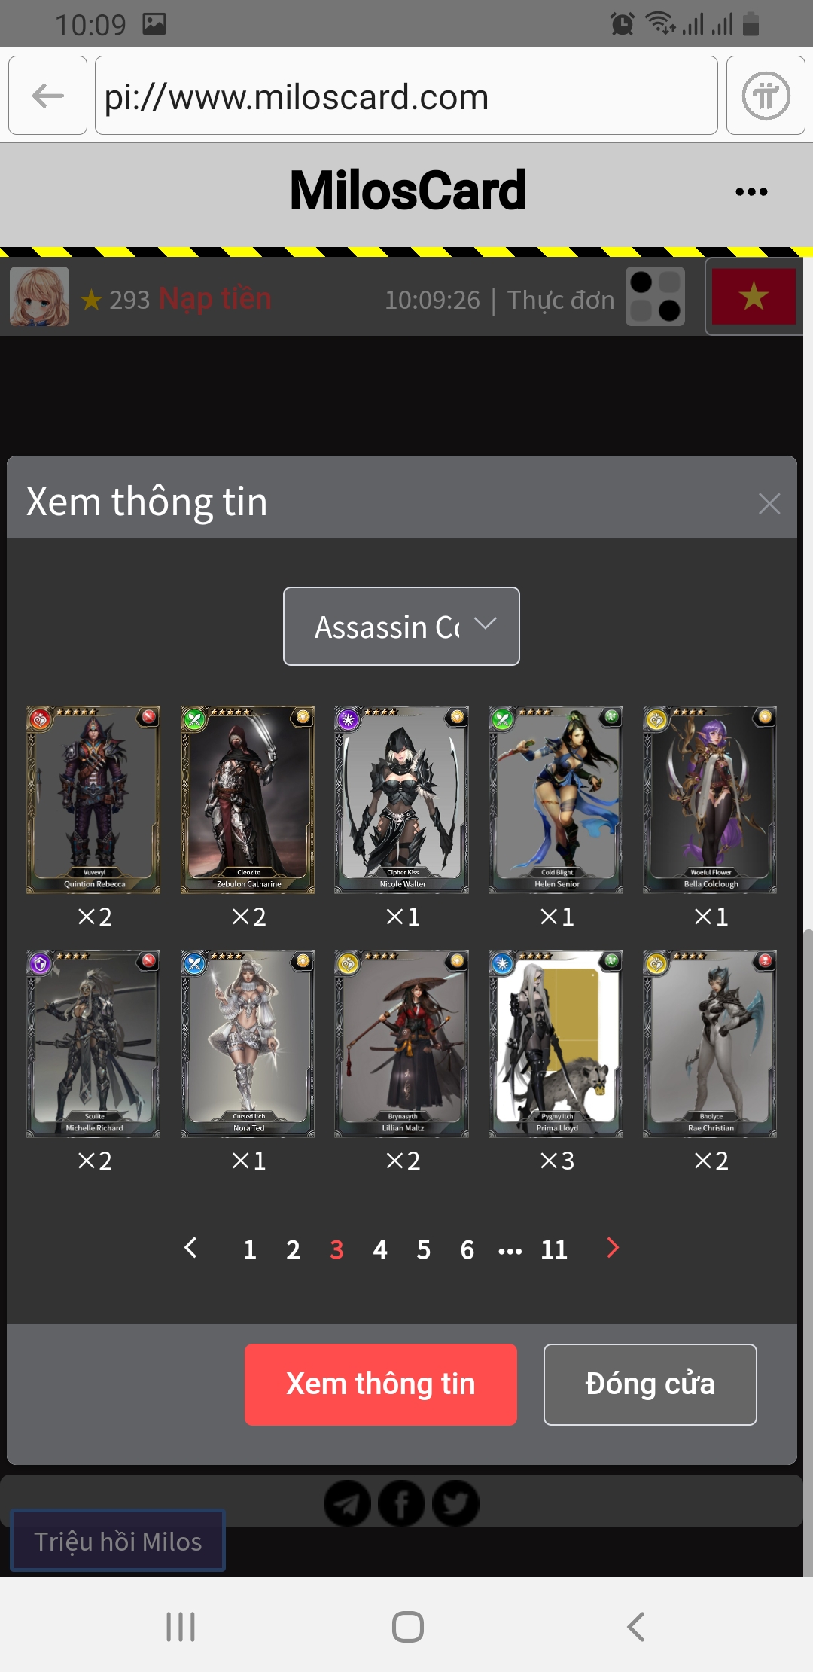Open the three-dot MilosCard menu
This screenshot has height=1672, width=813.
click(x=751, y=191)
